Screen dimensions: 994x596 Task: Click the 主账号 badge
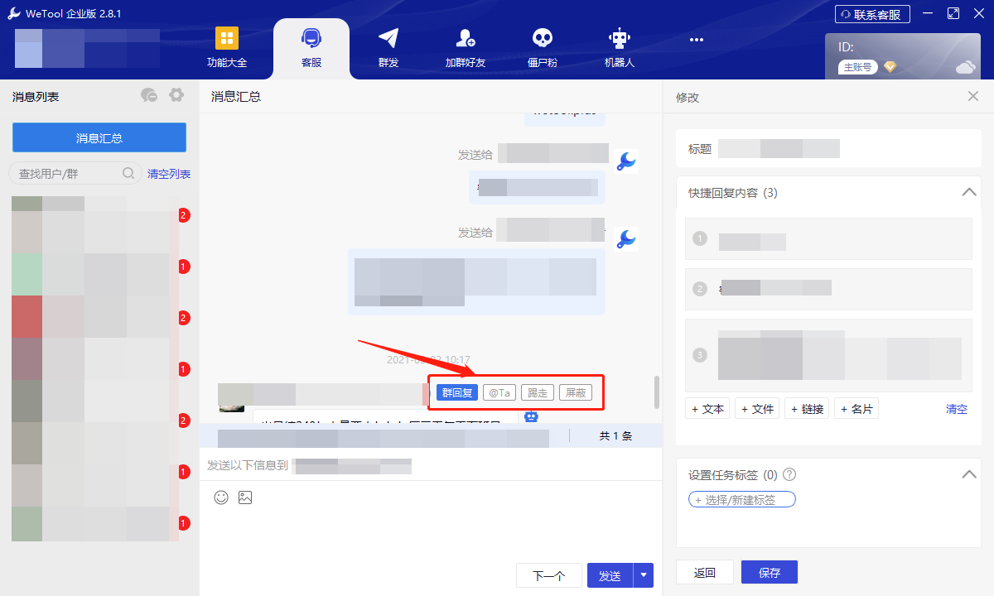pyautogui.click(x=857, y=67)
